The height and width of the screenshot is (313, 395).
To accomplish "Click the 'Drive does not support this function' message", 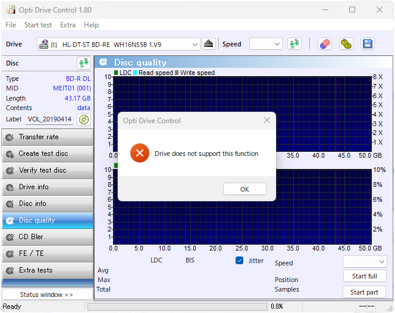I will 206,154.
